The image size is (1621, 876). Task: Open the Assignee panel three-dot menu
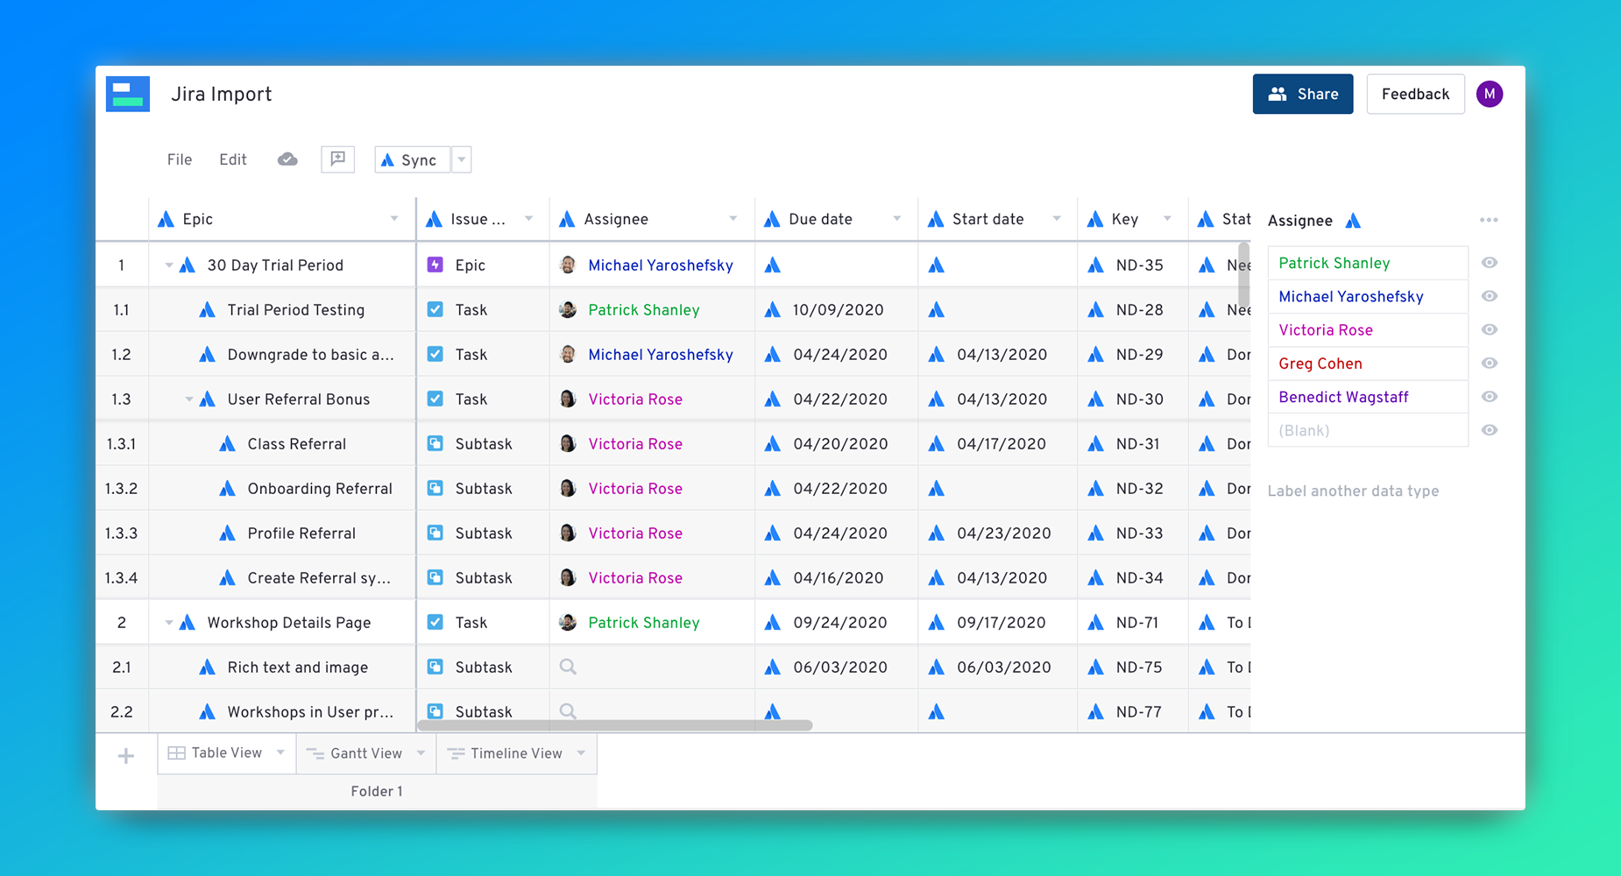[1489, 221]
